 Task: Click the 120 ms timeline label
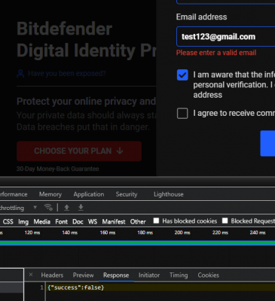pos(32,233)
